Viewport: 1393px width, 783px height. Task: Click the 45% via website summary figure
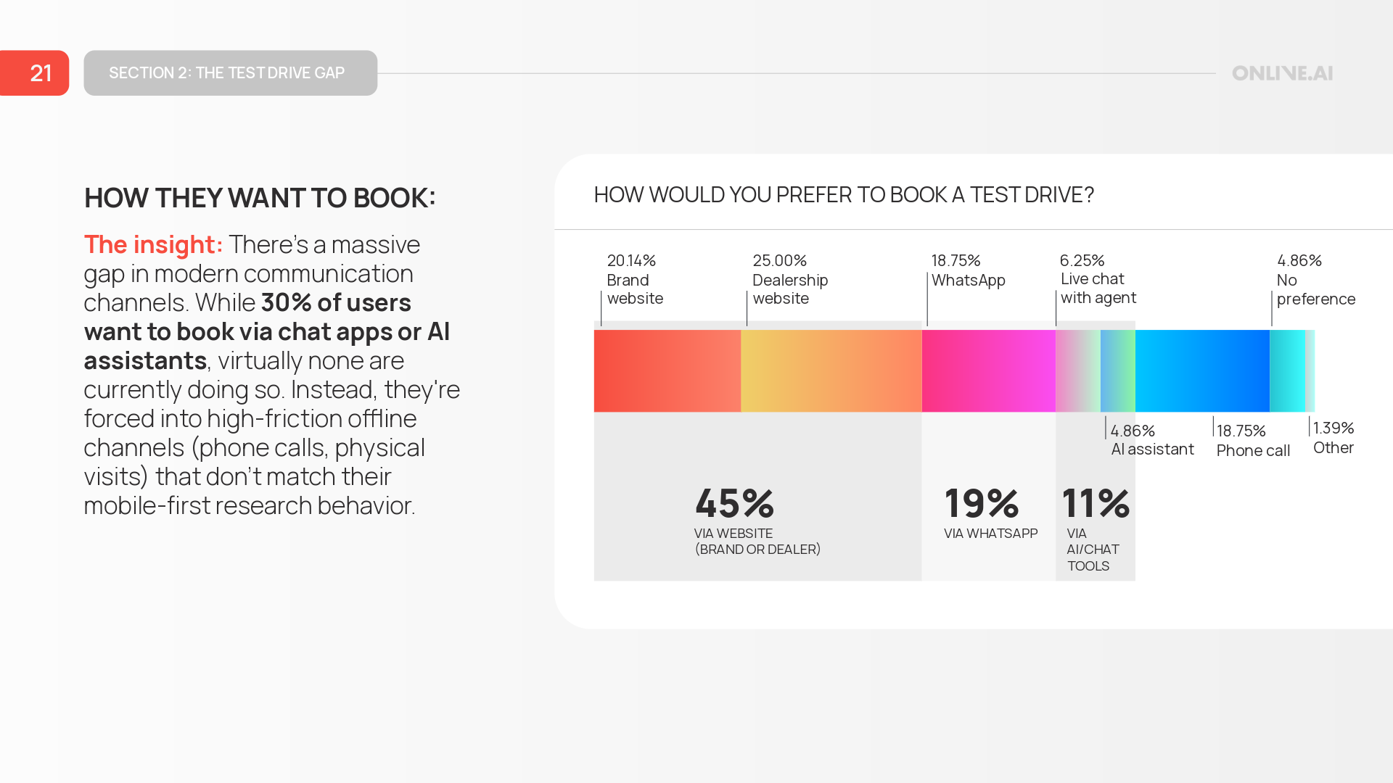tap(734, 503)
